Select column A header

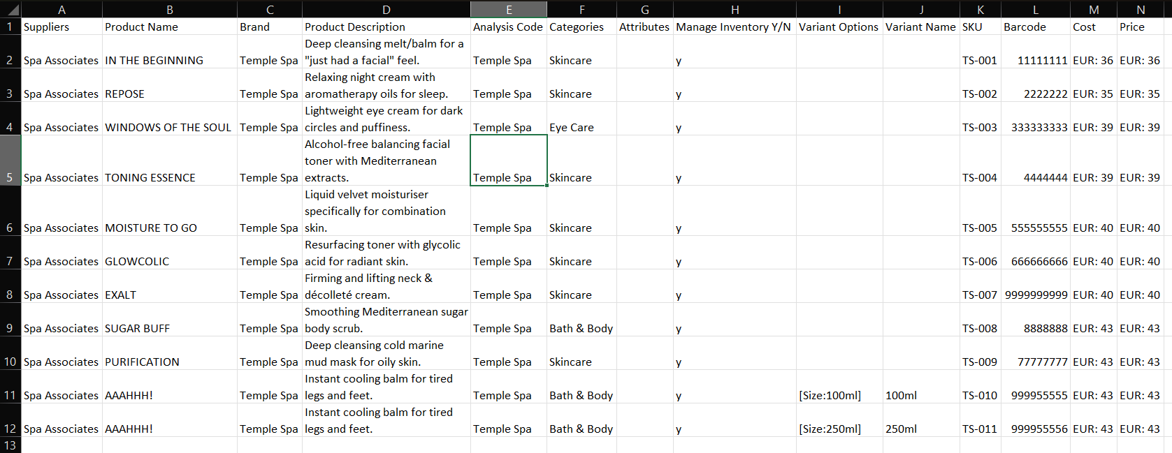62,9
